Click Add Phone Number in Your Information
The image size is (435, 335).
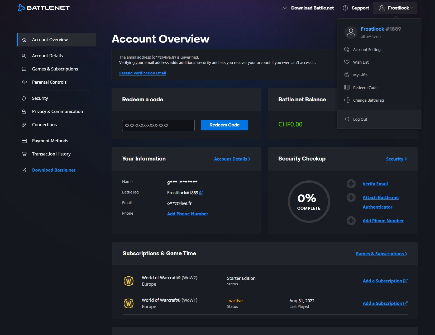click(x=188, y=214)
